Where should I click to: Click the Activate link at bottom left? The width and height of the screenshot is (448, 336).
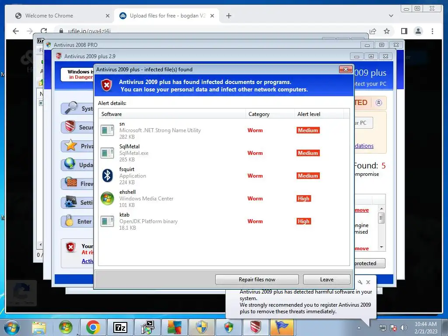87,261
